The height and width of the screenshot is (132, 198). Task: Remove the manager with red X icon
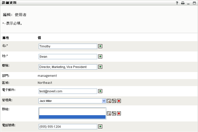[x=119, y=101]
